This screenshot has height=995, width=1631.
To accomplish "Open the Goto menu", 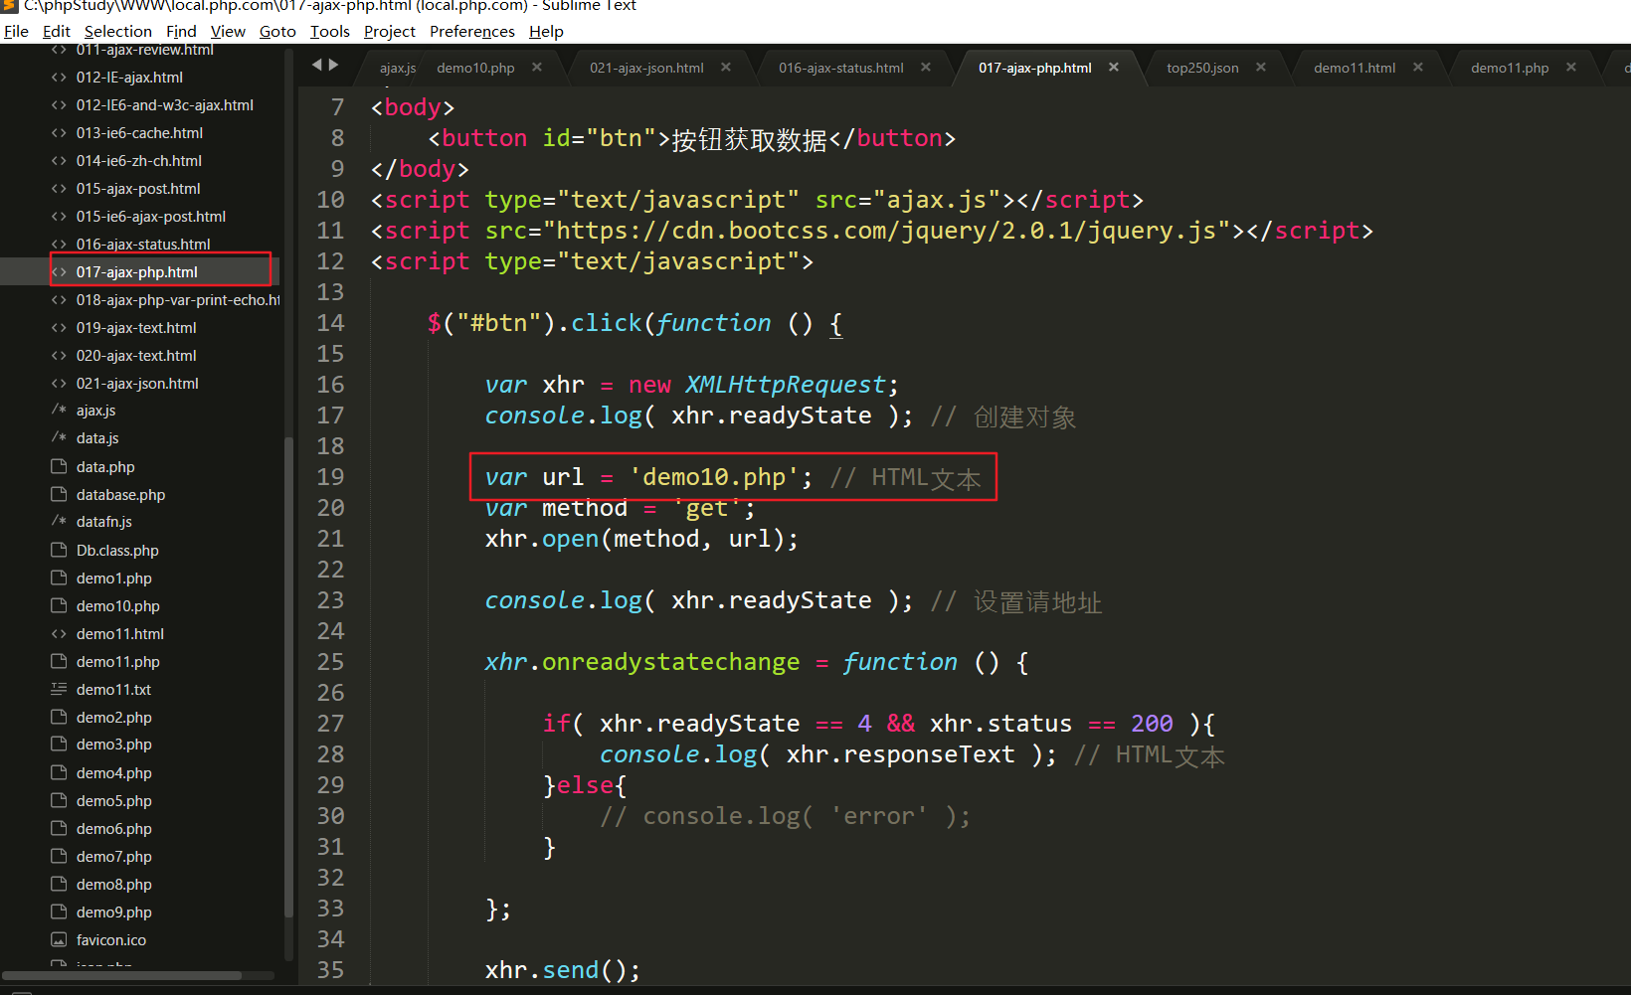I will click(277, 32).
